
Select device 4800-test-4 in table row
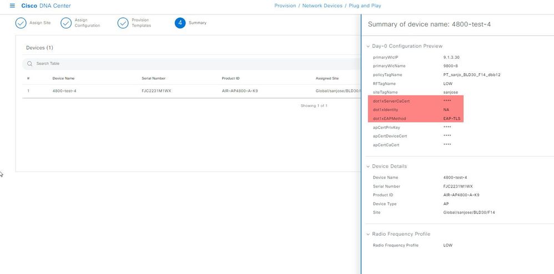coord(64,91)
